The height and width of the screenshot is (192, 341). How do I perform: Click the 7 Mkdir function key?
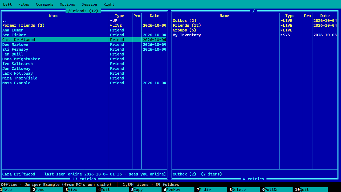point(212,190)
